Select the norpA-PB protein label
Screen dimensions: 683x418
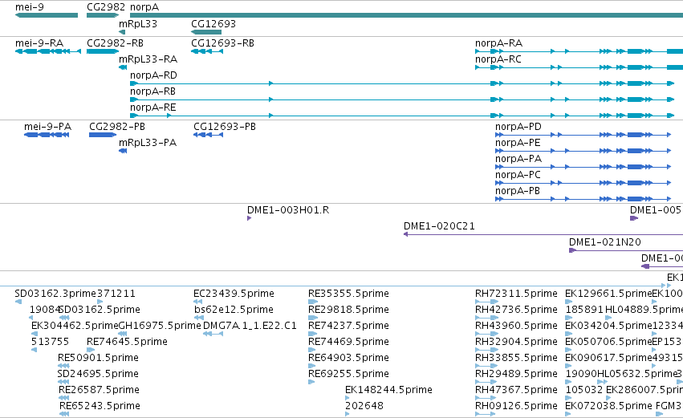point(518,192)
